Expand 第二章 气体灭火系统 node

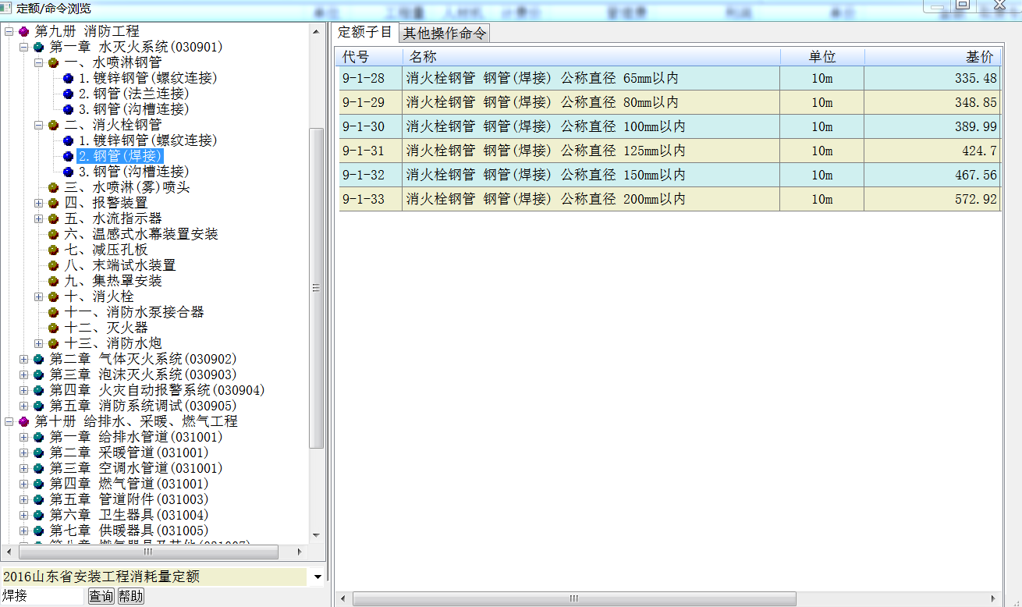click(x=23, y=360)
